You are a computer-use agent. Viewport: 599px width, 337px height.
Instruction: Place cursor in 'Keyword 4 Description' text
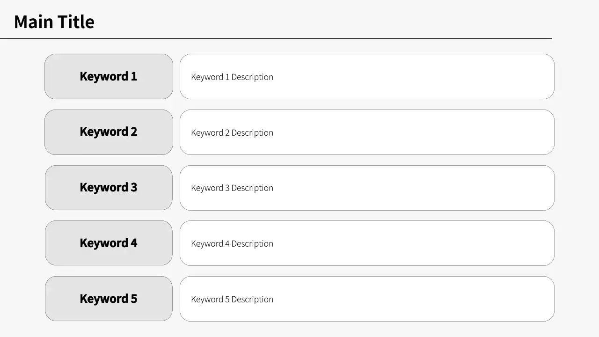click(x=232, y=243)
